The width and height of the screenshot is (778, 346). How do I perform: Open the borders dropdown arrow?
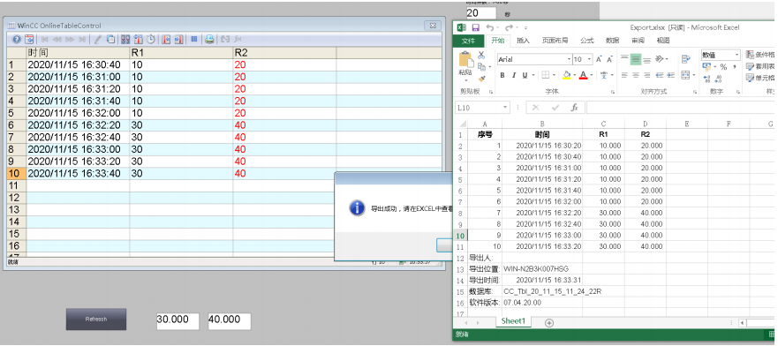click(x=554, y=75)
